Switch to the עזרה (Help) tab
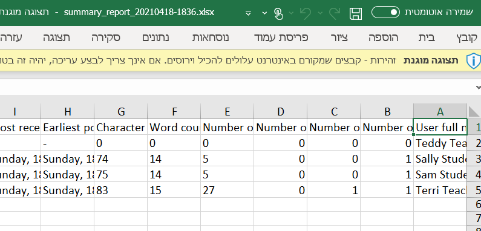 point(11,37)
